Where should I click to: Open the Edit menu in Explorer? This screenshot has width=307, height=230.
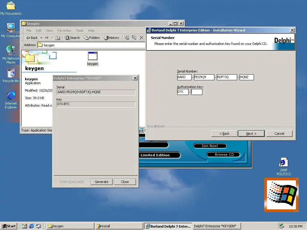click(39, 31)
